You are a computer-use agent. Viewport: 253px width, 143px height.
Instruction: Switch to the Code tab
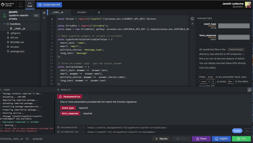point(30,5)
